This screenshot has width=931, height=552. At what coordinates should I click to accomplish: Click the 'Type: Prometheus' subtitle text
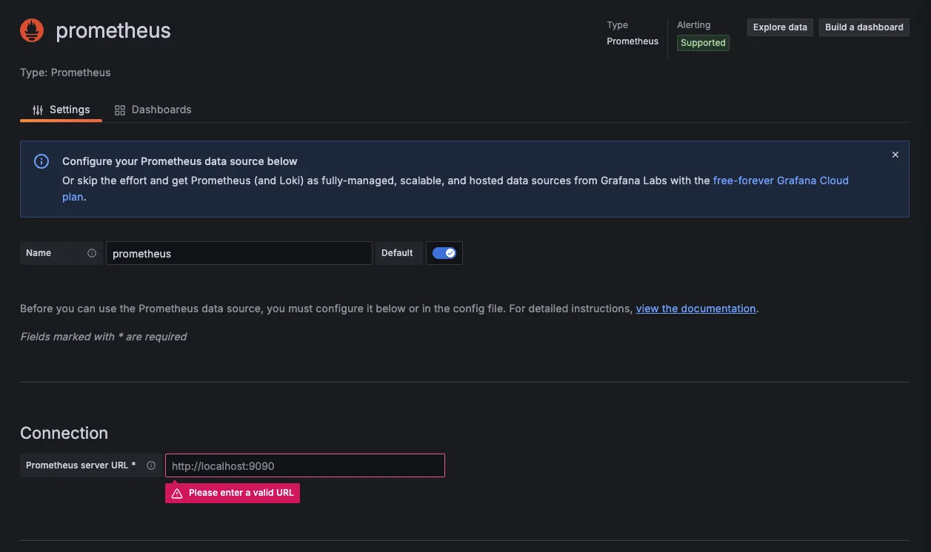coord(65,73)
